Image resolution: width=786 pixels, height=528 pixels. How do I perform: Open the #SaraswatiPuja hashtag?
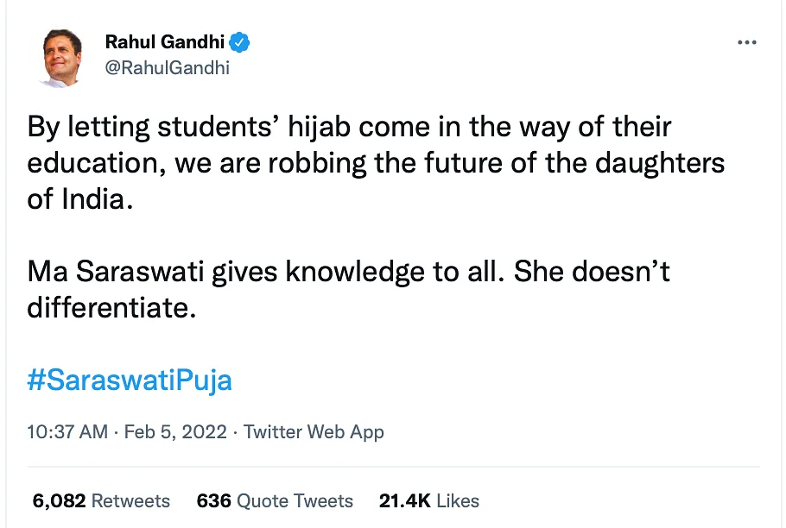(129, 379)
